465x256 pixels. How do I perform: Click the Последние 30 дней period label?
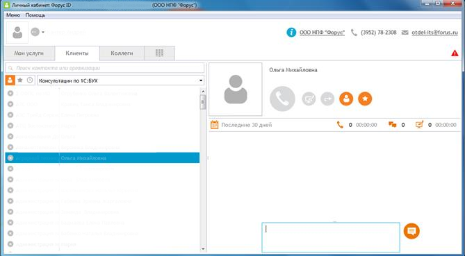point(247,125)
